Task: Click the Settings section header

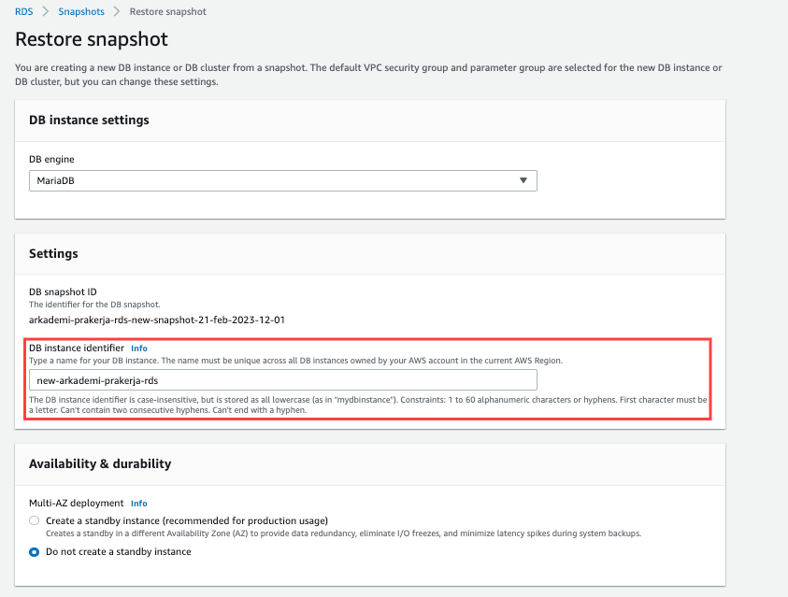Action: (53, 253)
